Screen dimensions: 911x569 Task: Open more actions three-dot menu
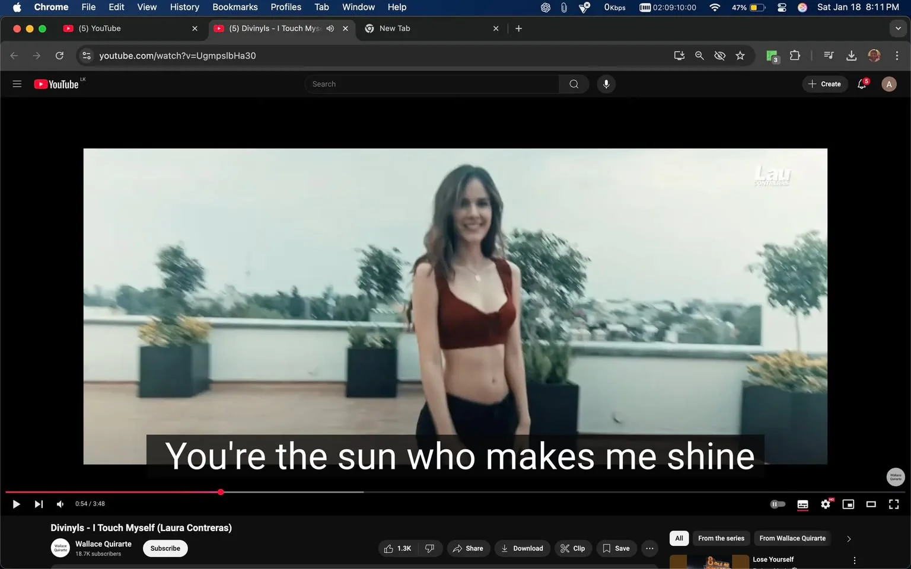coord(649,548)
